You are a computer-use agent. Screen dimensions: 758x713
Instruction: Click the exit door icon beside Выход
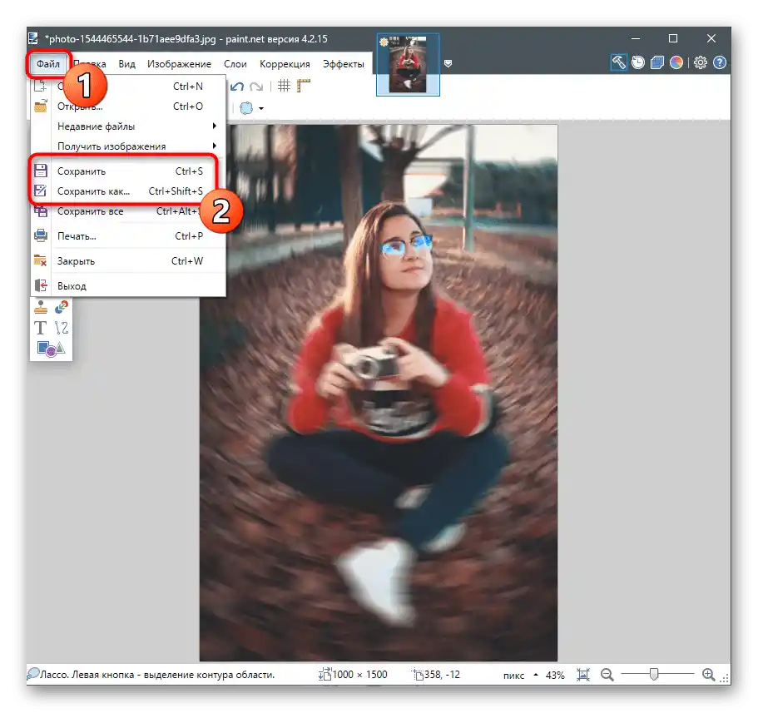(x=41, y=285)
